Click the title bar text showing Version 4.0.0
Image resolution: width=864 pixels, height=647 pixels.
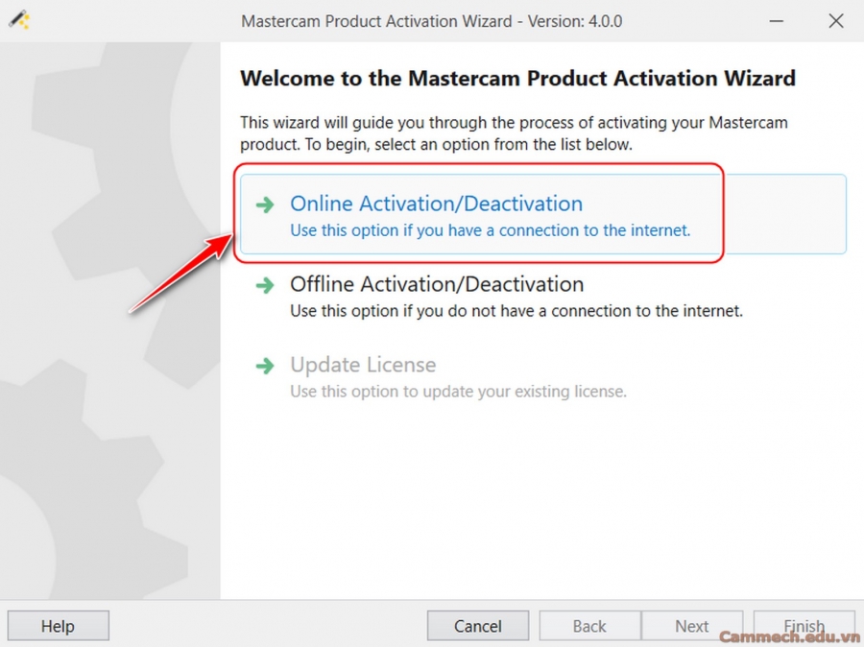pos(431,20)
